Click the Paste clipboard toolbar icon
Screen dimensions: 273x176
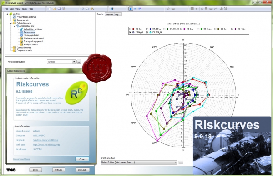click(92, 9)
